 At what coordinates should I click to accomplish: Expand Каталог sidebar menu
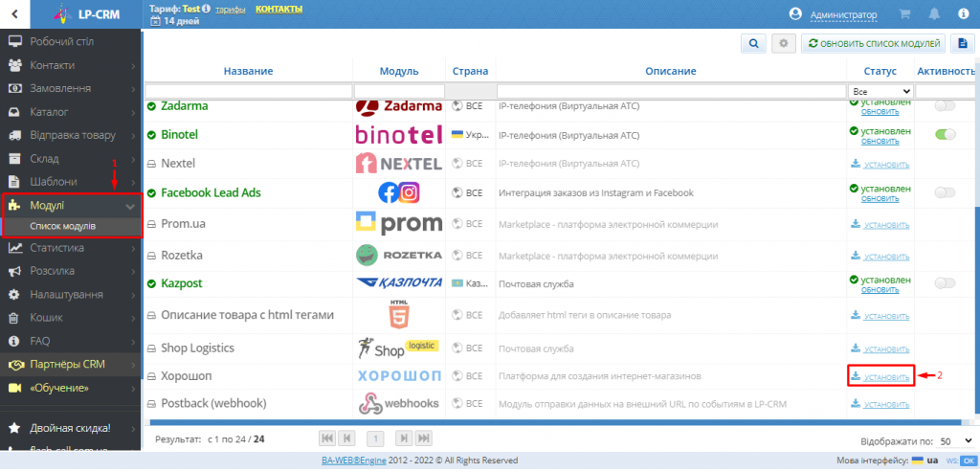pyautogui.click(x=71, y=112)
